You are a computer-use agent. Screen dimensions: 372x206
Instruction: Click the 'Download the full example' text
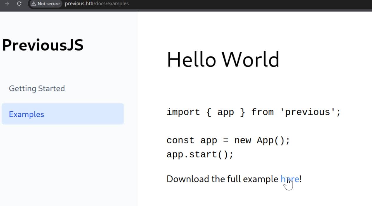[x=222, y=179]
